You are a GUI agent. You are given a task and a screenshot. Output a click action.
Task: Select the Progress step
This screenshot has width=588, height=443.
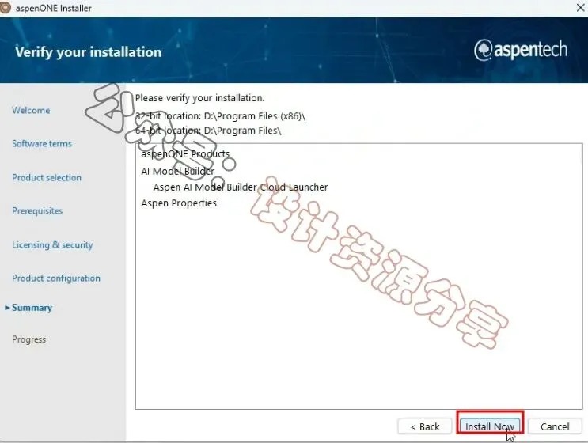(28, 339)
